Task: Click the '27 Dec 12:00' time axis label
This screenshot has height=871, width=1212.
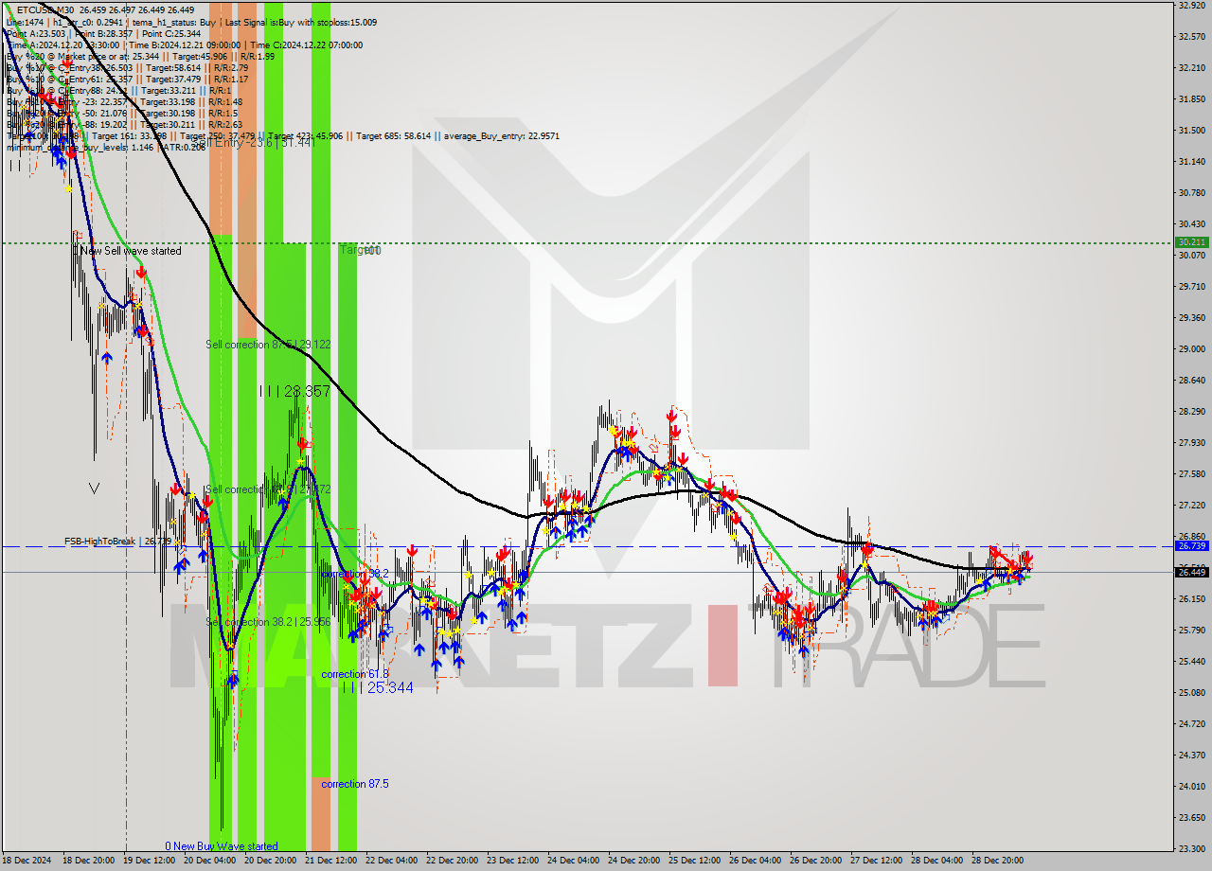Action: pos(876,861)
